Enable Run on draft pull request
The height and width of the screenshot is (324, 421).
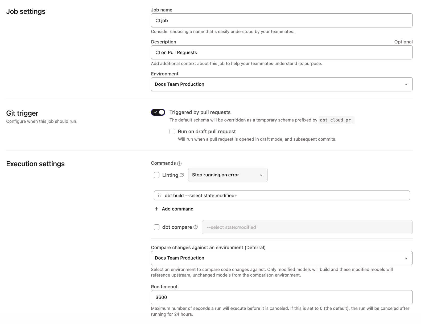point(172,131)
